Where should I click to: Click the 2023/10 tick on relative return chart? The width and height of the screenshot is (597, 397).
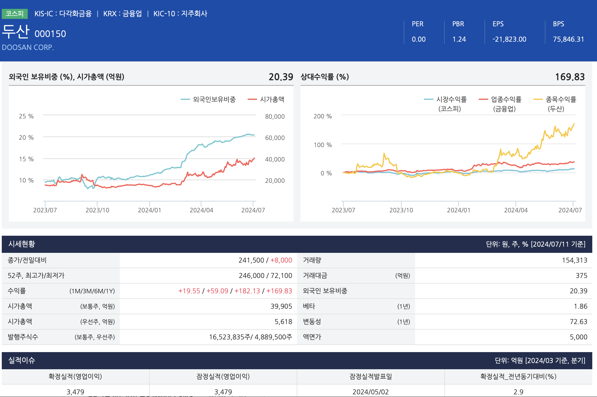pos(401,210)
